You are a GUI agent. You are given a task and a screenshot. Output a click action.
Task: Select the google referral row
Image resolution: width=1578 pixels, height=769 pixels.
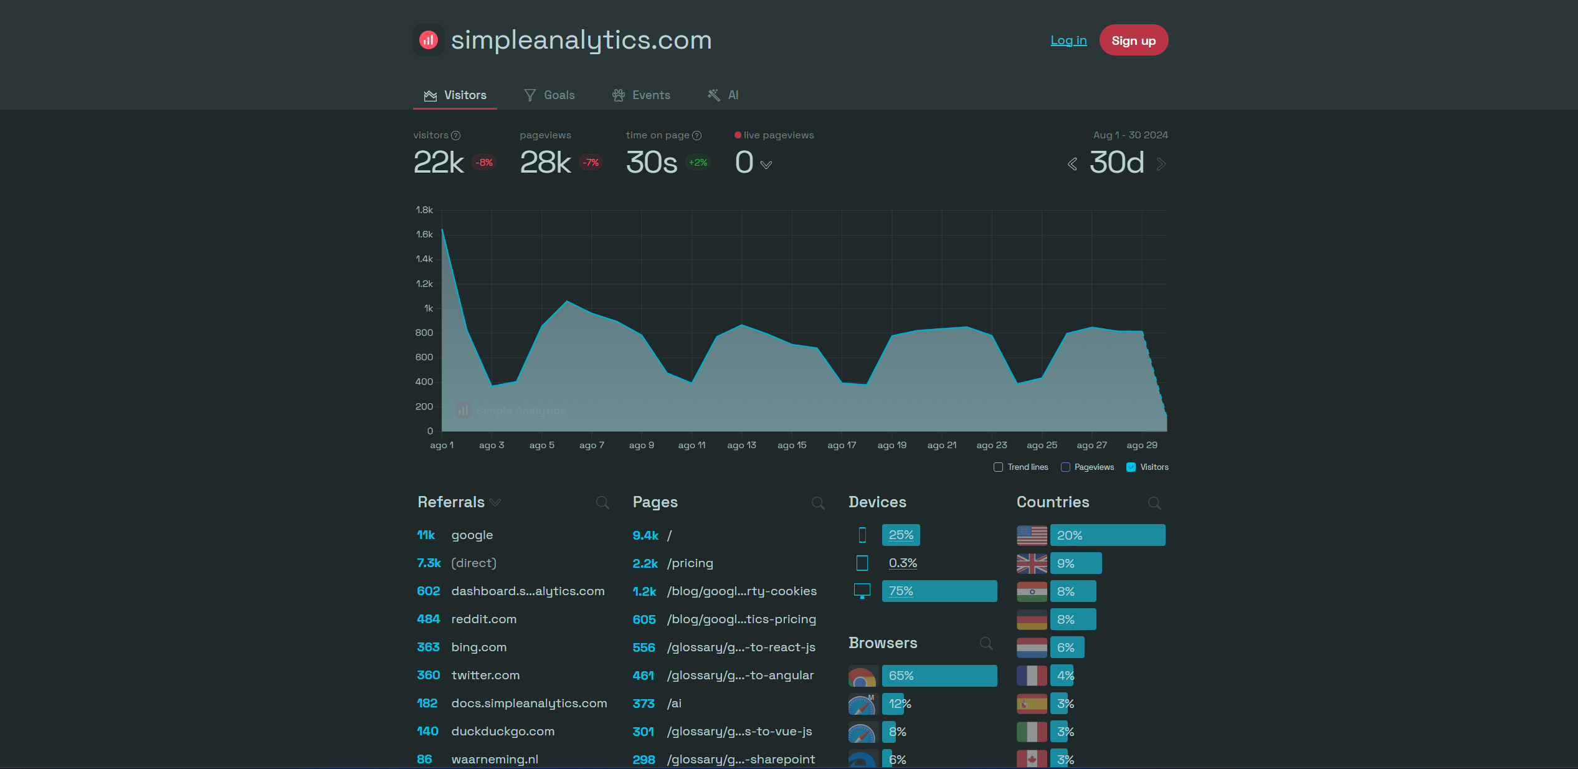[x=513, y=535]
